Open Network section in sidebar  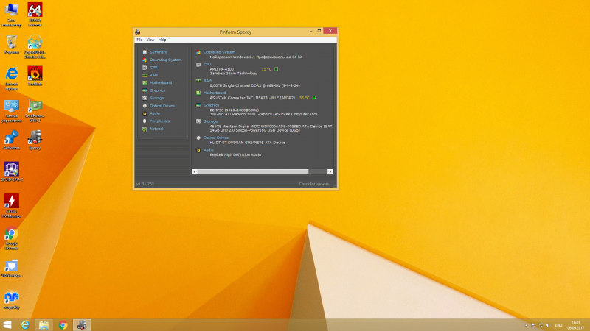coord(157,129)
